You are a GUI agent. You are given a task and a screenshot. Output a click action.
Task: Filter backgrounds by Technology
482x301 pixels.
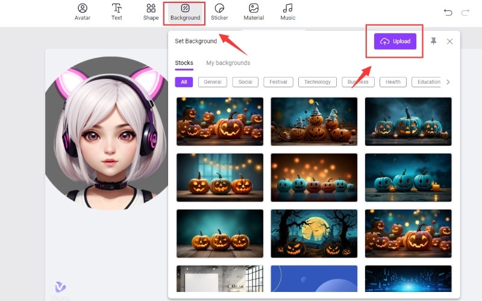click(317, 82)
